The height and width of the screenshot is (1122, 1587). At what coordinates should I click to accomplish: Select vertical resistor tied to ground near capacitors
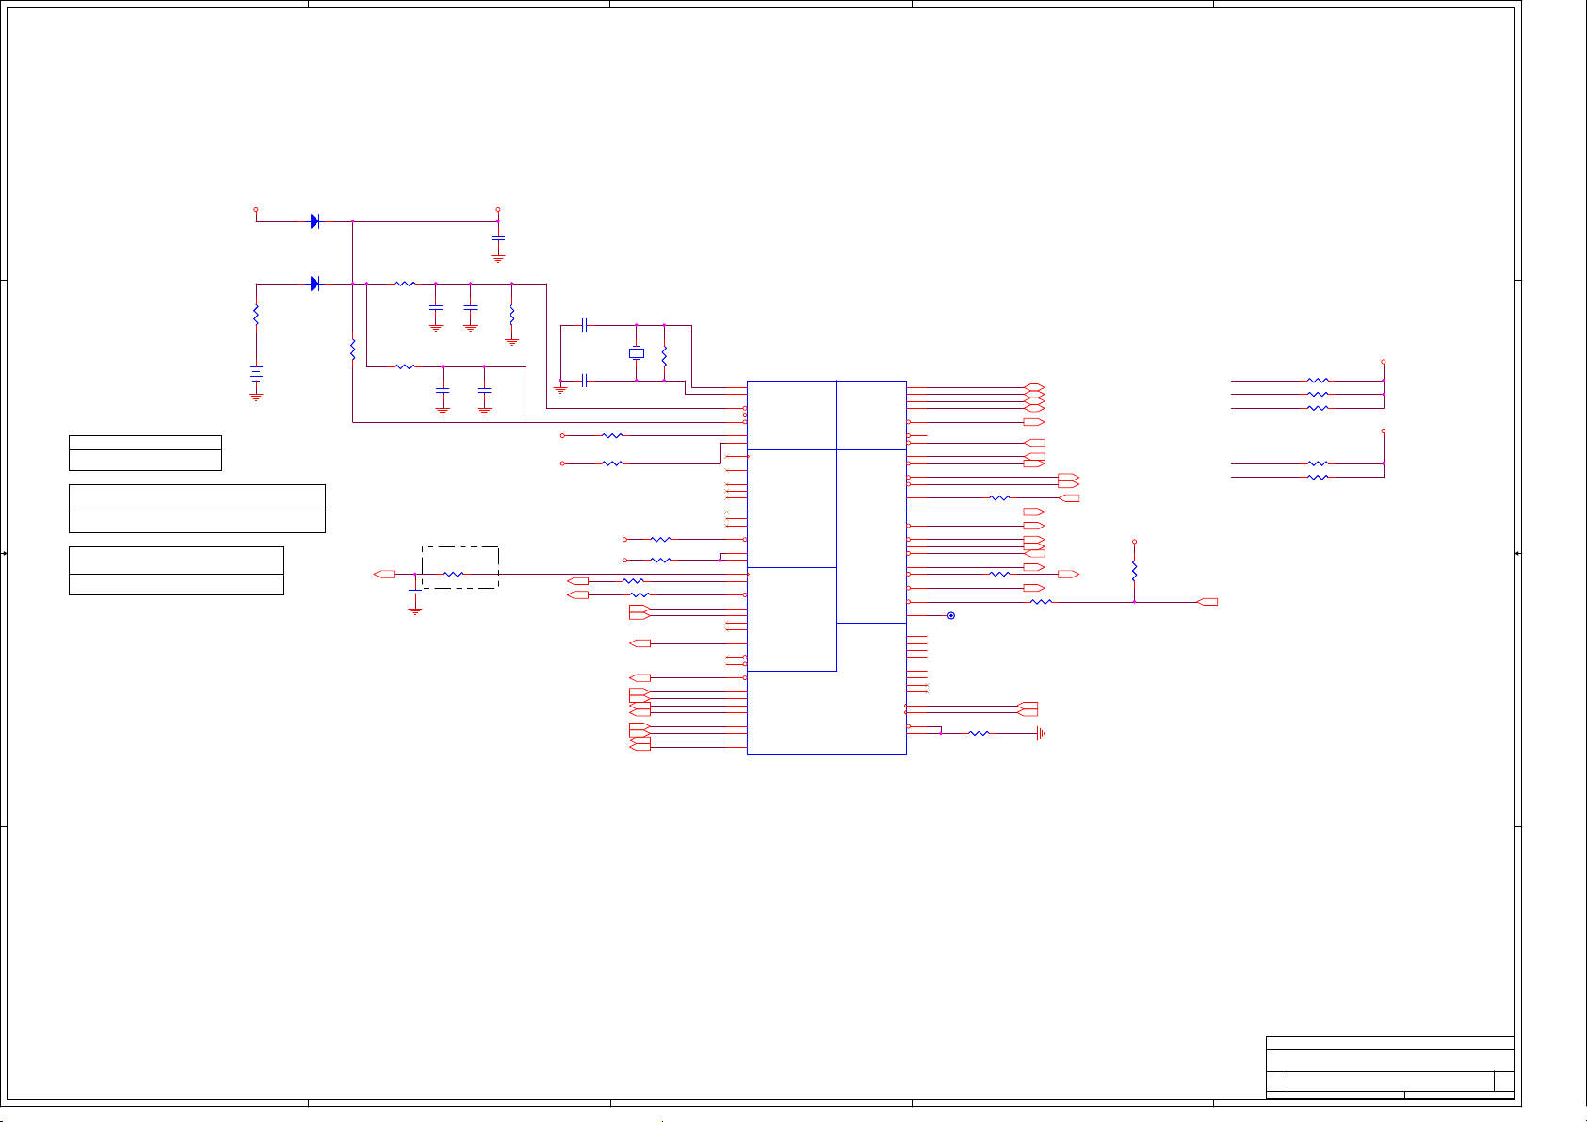click(511, 314)
